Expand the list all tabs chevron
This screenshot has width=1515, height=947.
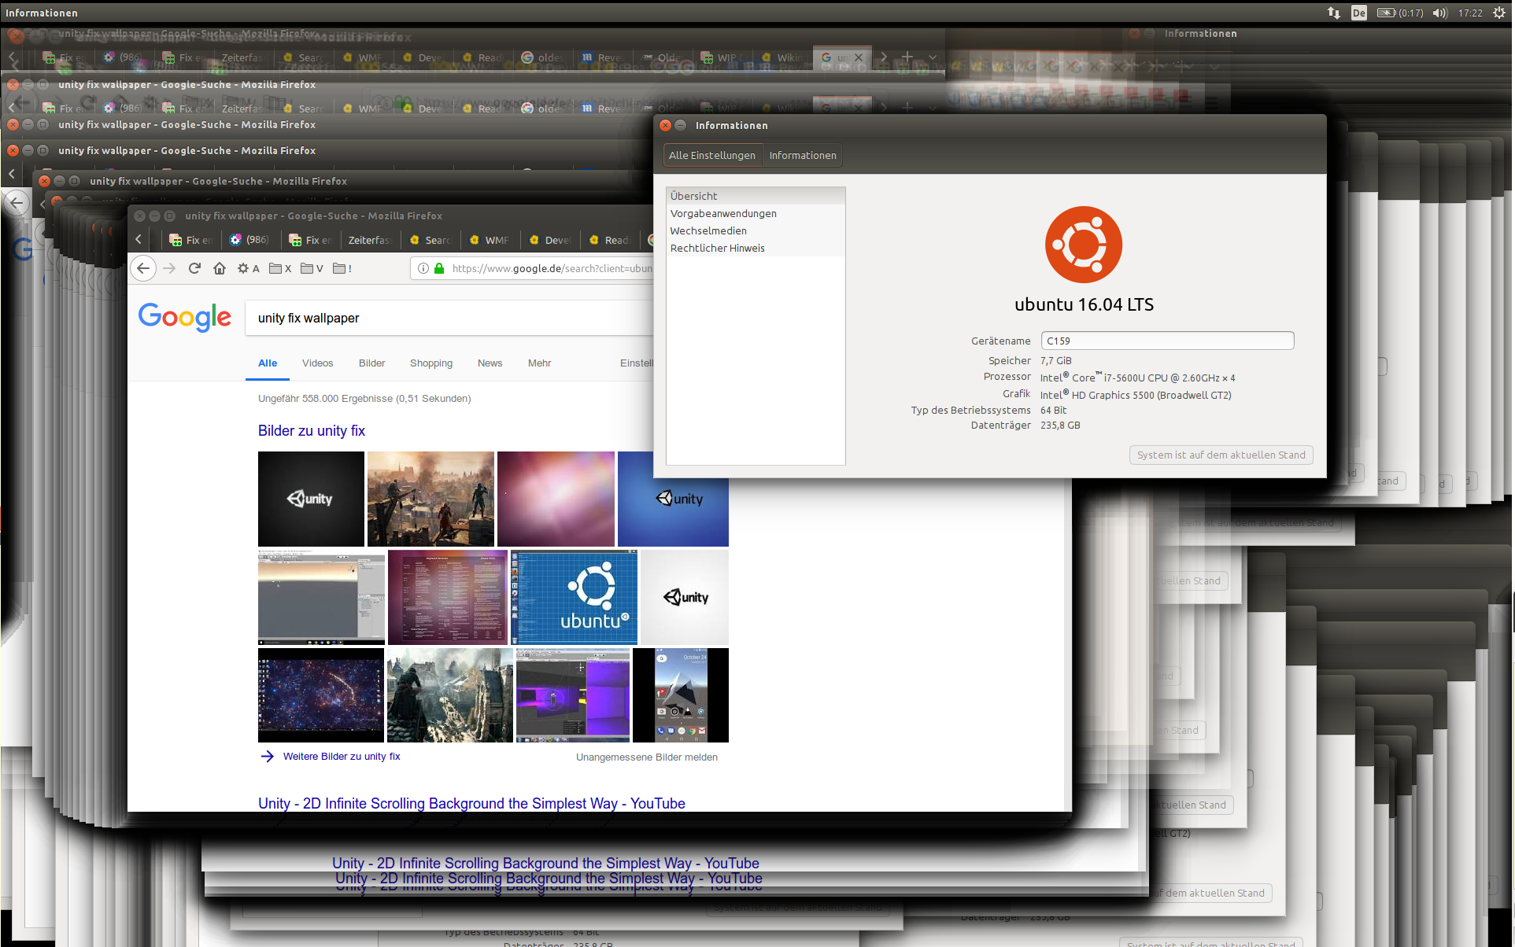[x=933, y=57]
